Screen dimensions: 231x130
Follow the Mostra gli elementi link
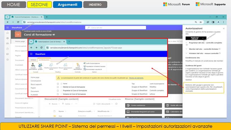(x=136, y=78)
